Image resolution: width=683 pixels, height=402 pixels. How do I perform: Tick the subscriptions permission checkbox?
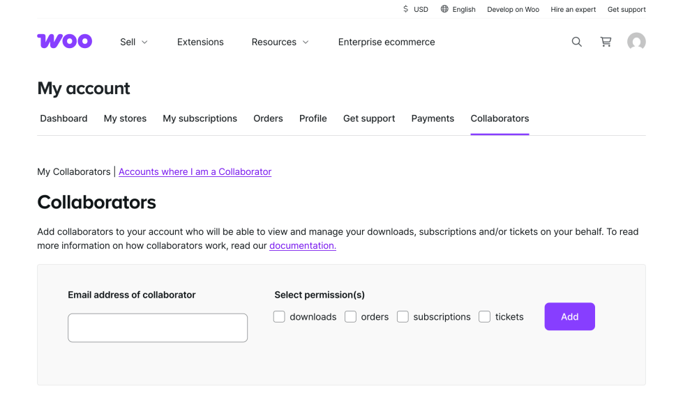coord(403,317)
